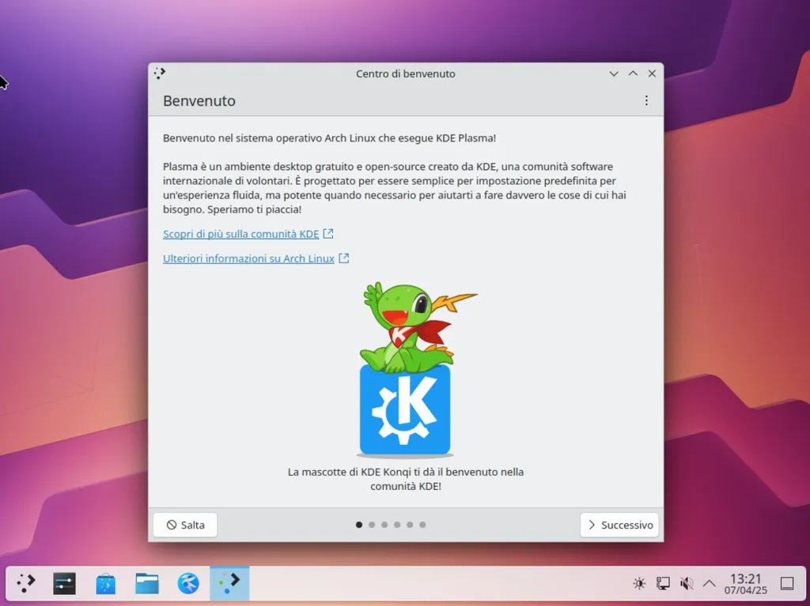810x606 pixels.
Task: Launch Konqueror from the taskbar
Action: point(187,583)
